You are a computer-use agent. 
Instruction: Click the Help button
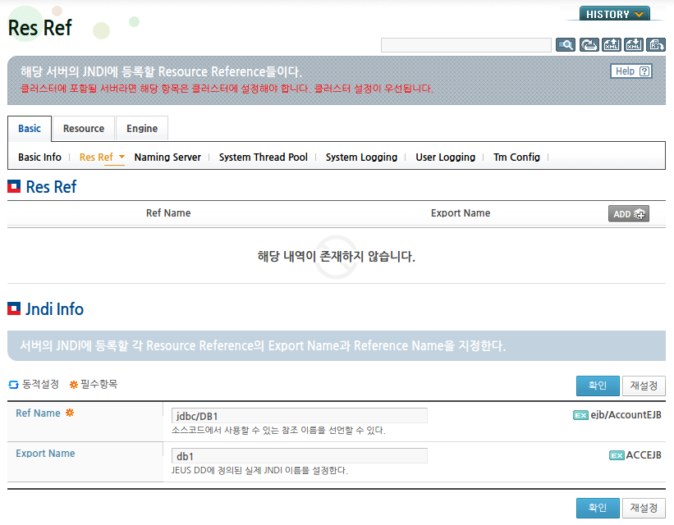pyautogui.click(x=631, y=71)
